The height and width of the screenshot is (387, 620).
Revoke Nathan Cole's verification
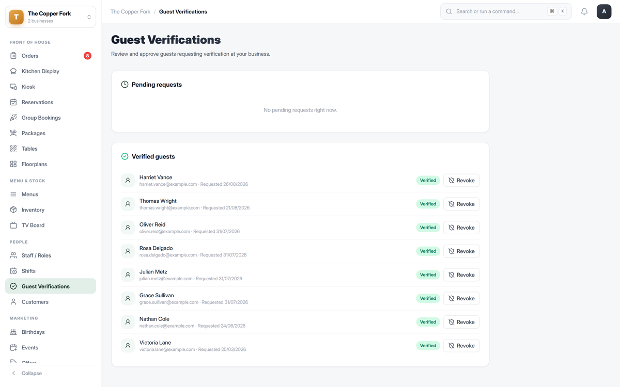[x=461, y=322]
